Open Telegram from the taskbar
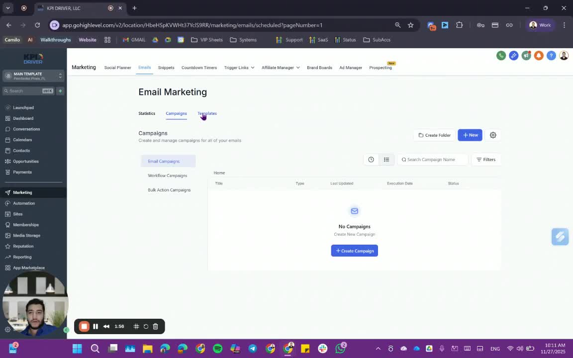The height and width of the screenshot is (358, 573). coord(253,349)
